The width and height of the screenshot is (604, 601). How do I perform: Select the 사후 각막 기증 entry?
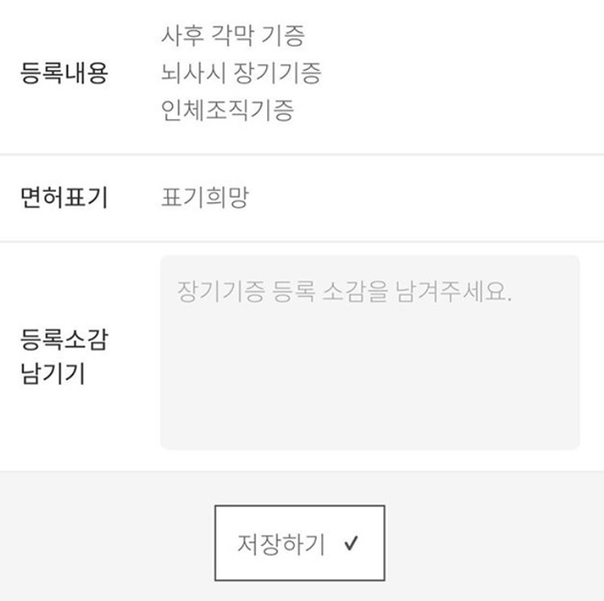tap(232, 36)
